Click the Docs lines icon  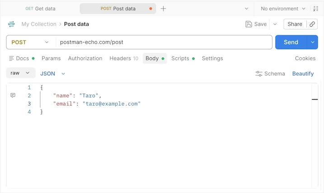click(x=11, y=59)
